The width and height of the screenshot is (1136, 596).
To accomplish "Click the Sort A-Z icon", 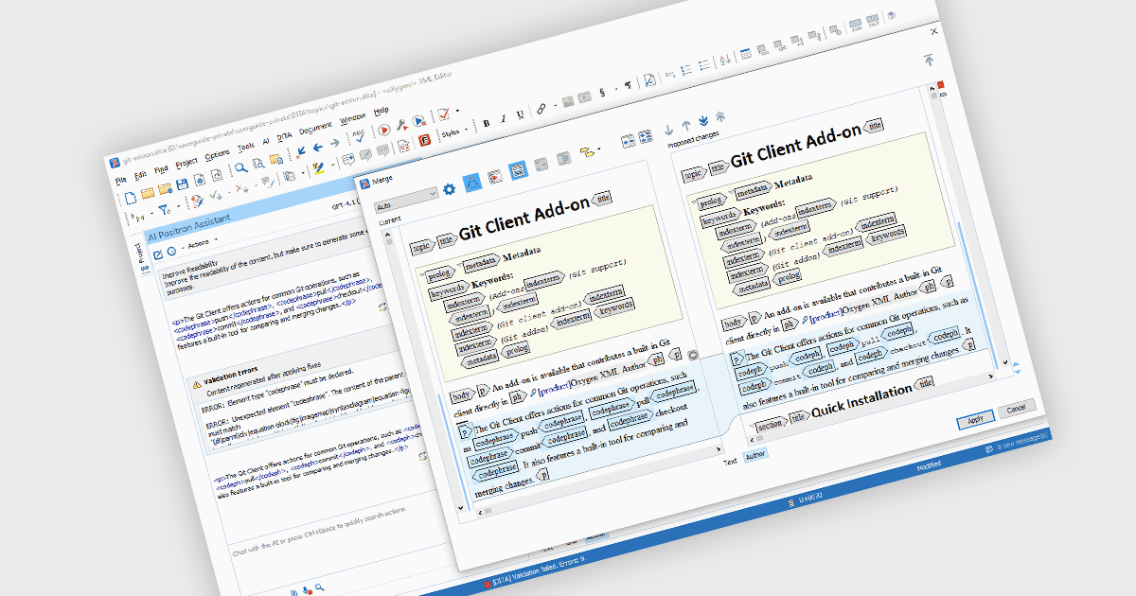I will point(724,60).
